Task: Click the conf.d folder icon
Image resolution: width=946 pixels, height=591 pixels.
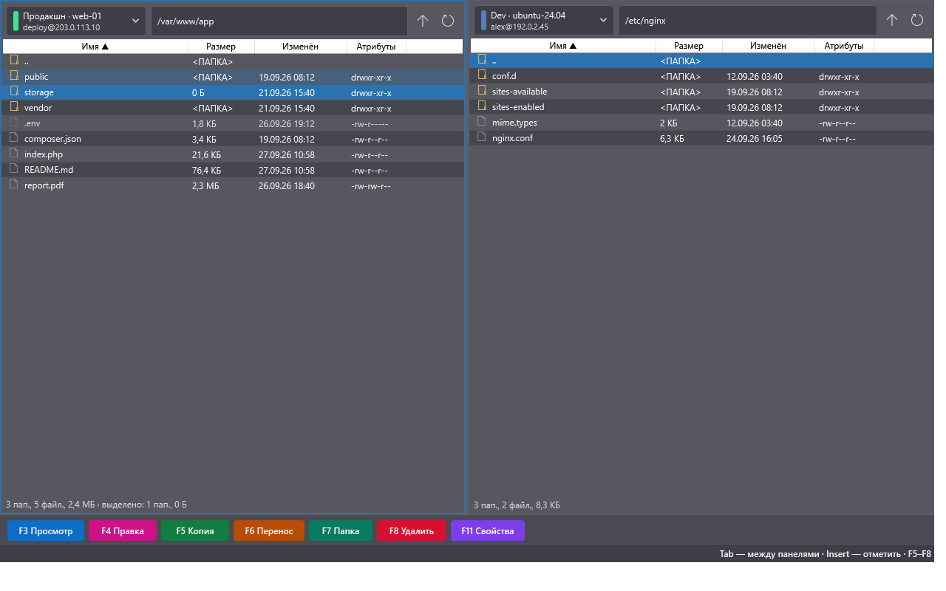Action: [x=482, y=75]
